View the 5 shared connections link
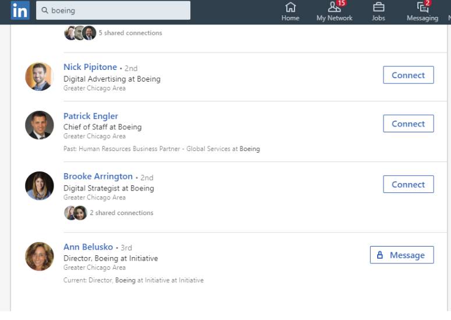 (x=130, y=33)
